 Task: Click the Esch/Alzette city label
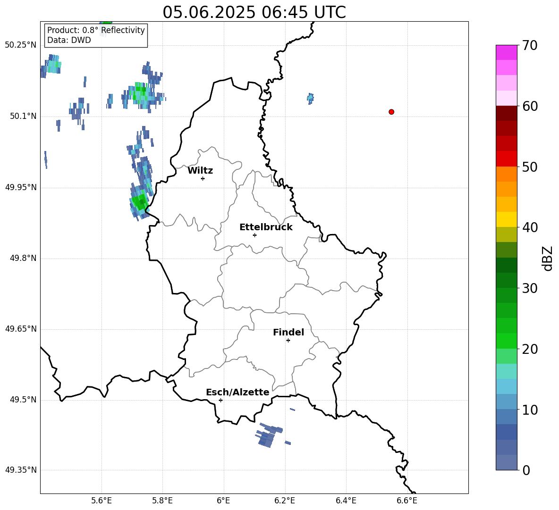238,392
